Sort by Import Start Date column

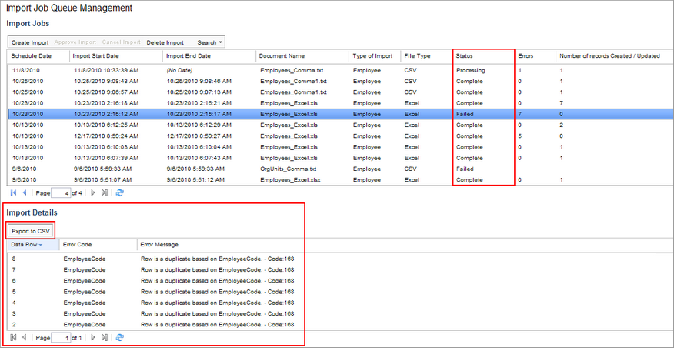pos(95,56)
